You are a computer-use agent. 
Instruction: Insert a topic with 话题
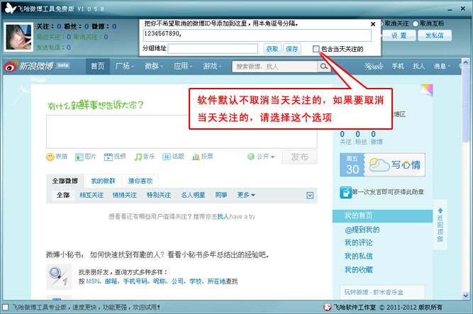tap(173, 157)
